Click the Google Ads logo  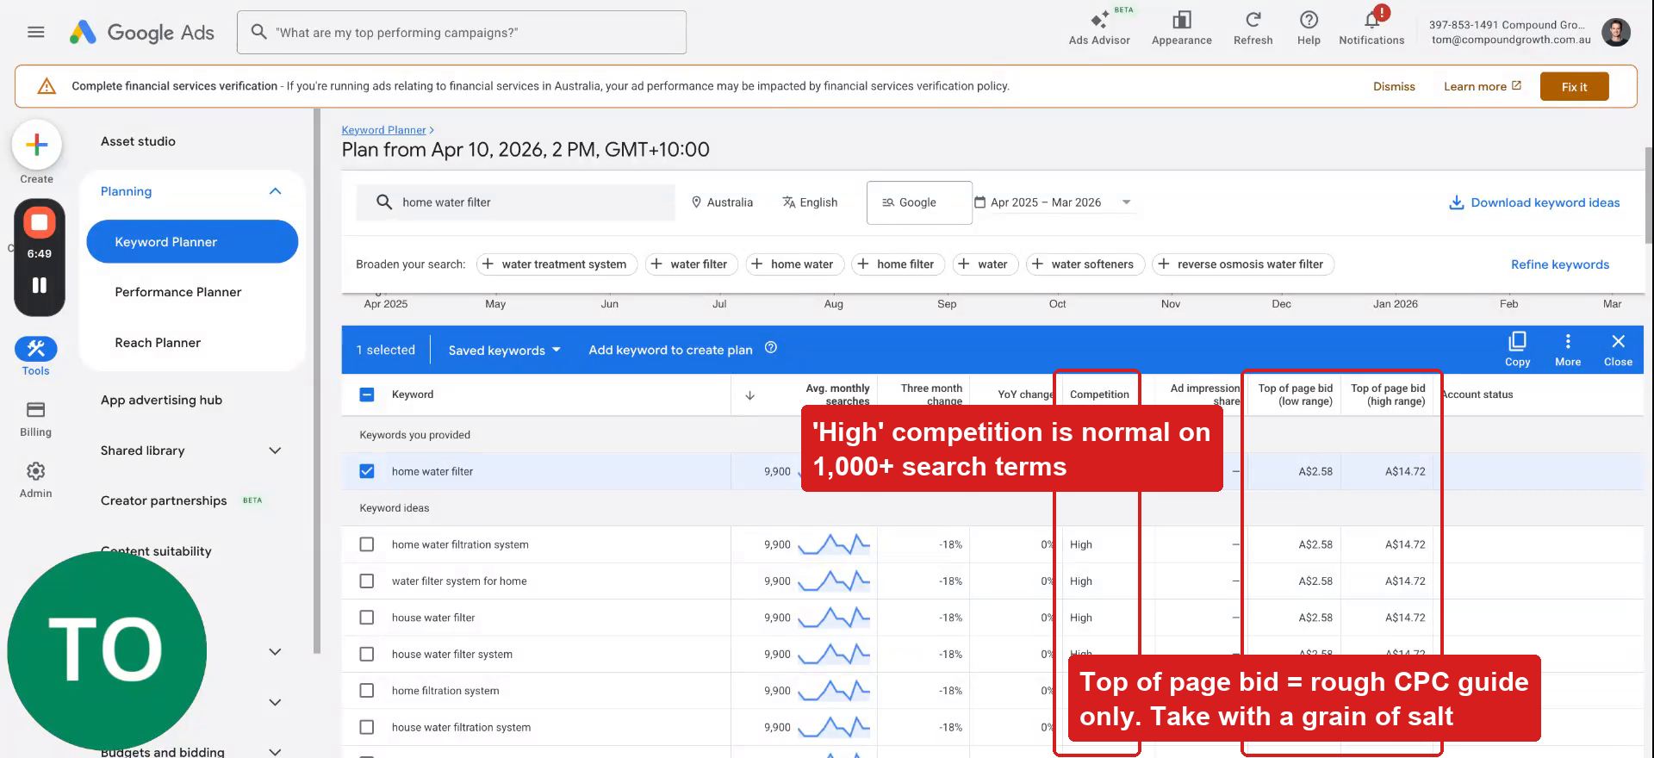click(x=142, y=32)
